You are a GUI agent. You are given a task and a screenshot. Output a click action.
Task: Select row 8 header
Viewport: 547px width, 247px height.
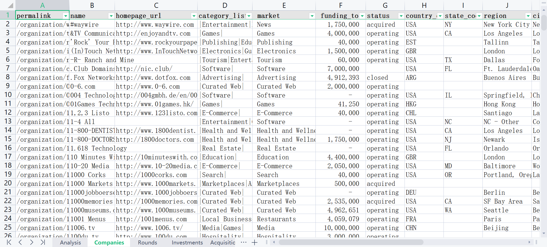(8, 77)
